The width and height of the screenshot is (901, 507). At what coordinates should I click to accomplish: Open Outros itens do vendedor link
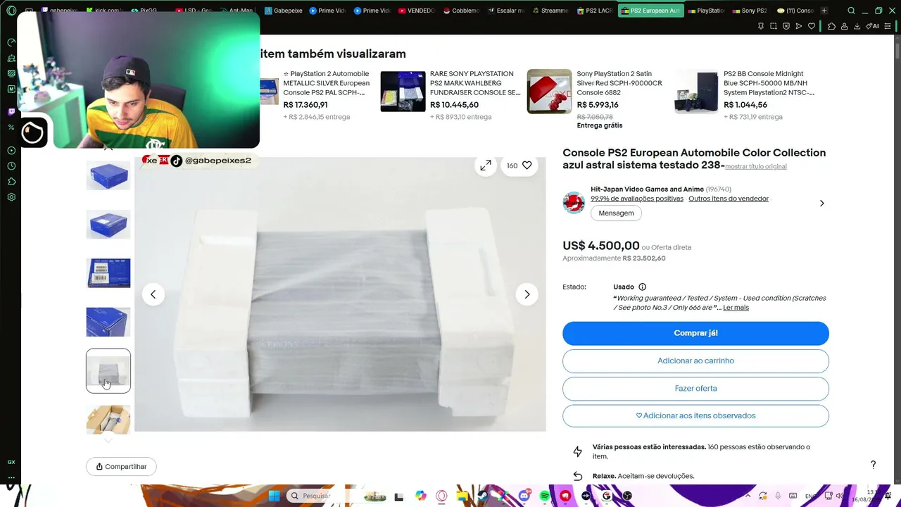pos(729,199)
